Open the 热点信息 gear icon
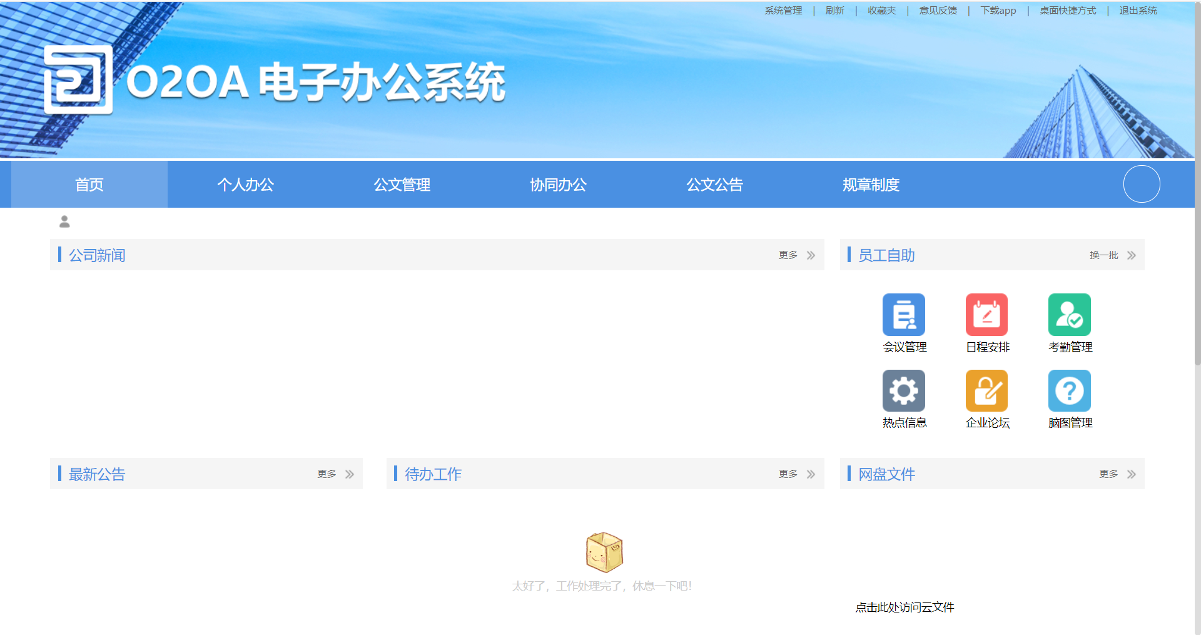Viewport: 1201px width, 635px height. pos(904,390)
